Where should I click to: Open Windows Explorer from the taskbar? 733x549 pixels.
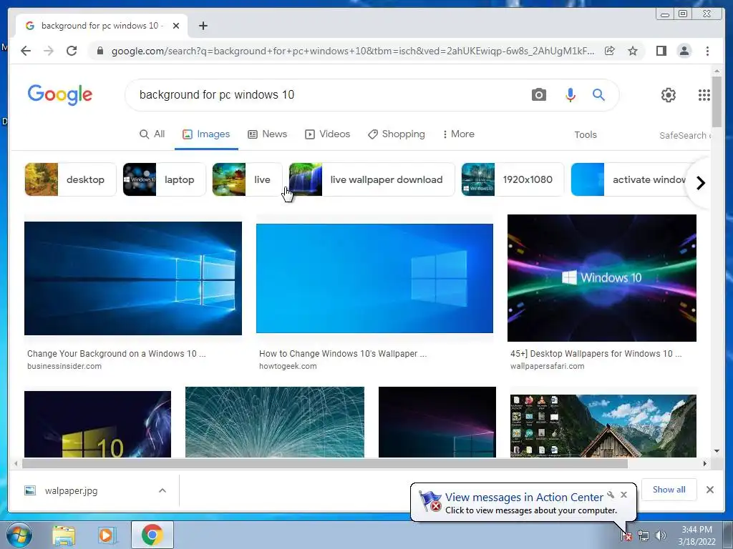(64, 535)
